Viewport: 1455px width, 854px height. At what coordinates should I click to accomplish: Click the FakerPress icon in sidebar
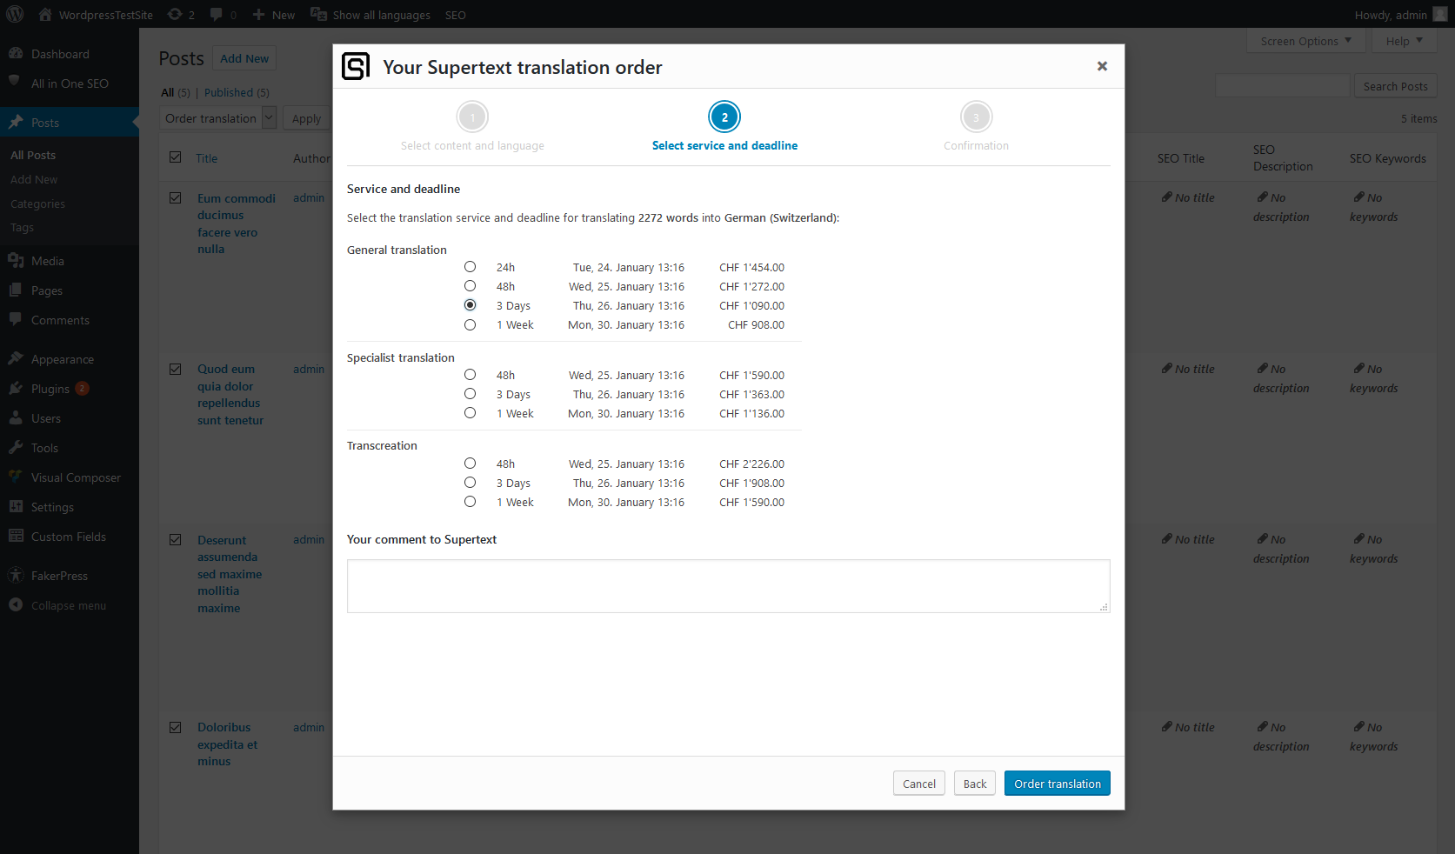point(16,576)
